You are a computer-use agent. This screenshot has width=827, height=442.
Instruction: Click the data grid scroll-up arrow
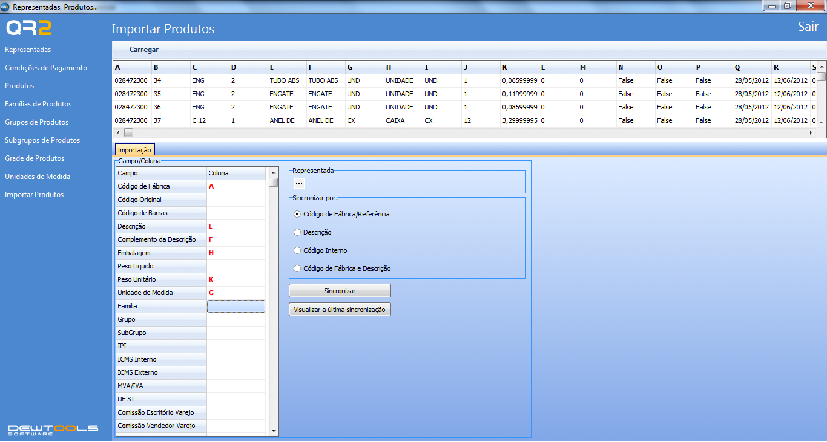coord(822,65)
